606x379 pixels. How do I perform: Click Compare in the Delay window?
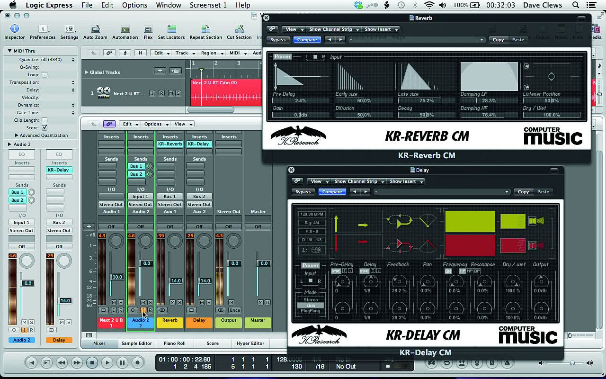[x=332, y=192]
